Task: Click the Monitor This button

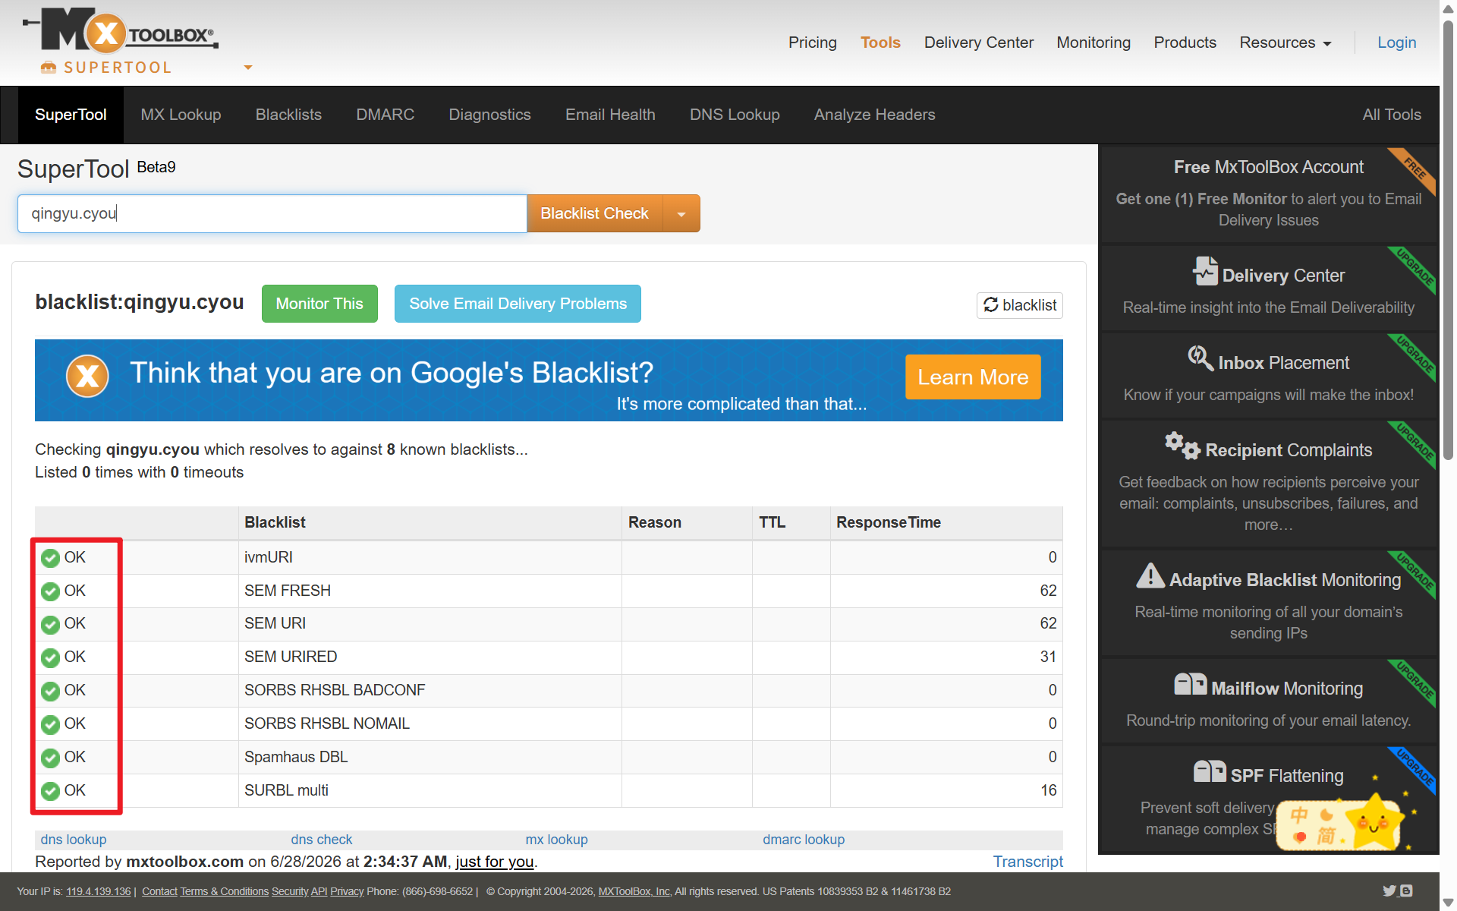Action: click(x=319, y=304)
